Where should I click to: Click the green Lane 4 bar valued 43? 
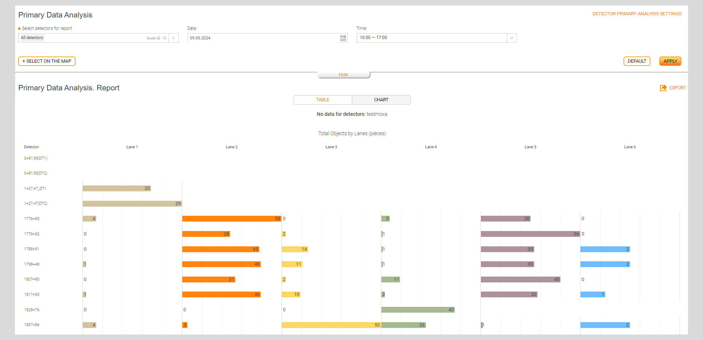coord(418,310)
